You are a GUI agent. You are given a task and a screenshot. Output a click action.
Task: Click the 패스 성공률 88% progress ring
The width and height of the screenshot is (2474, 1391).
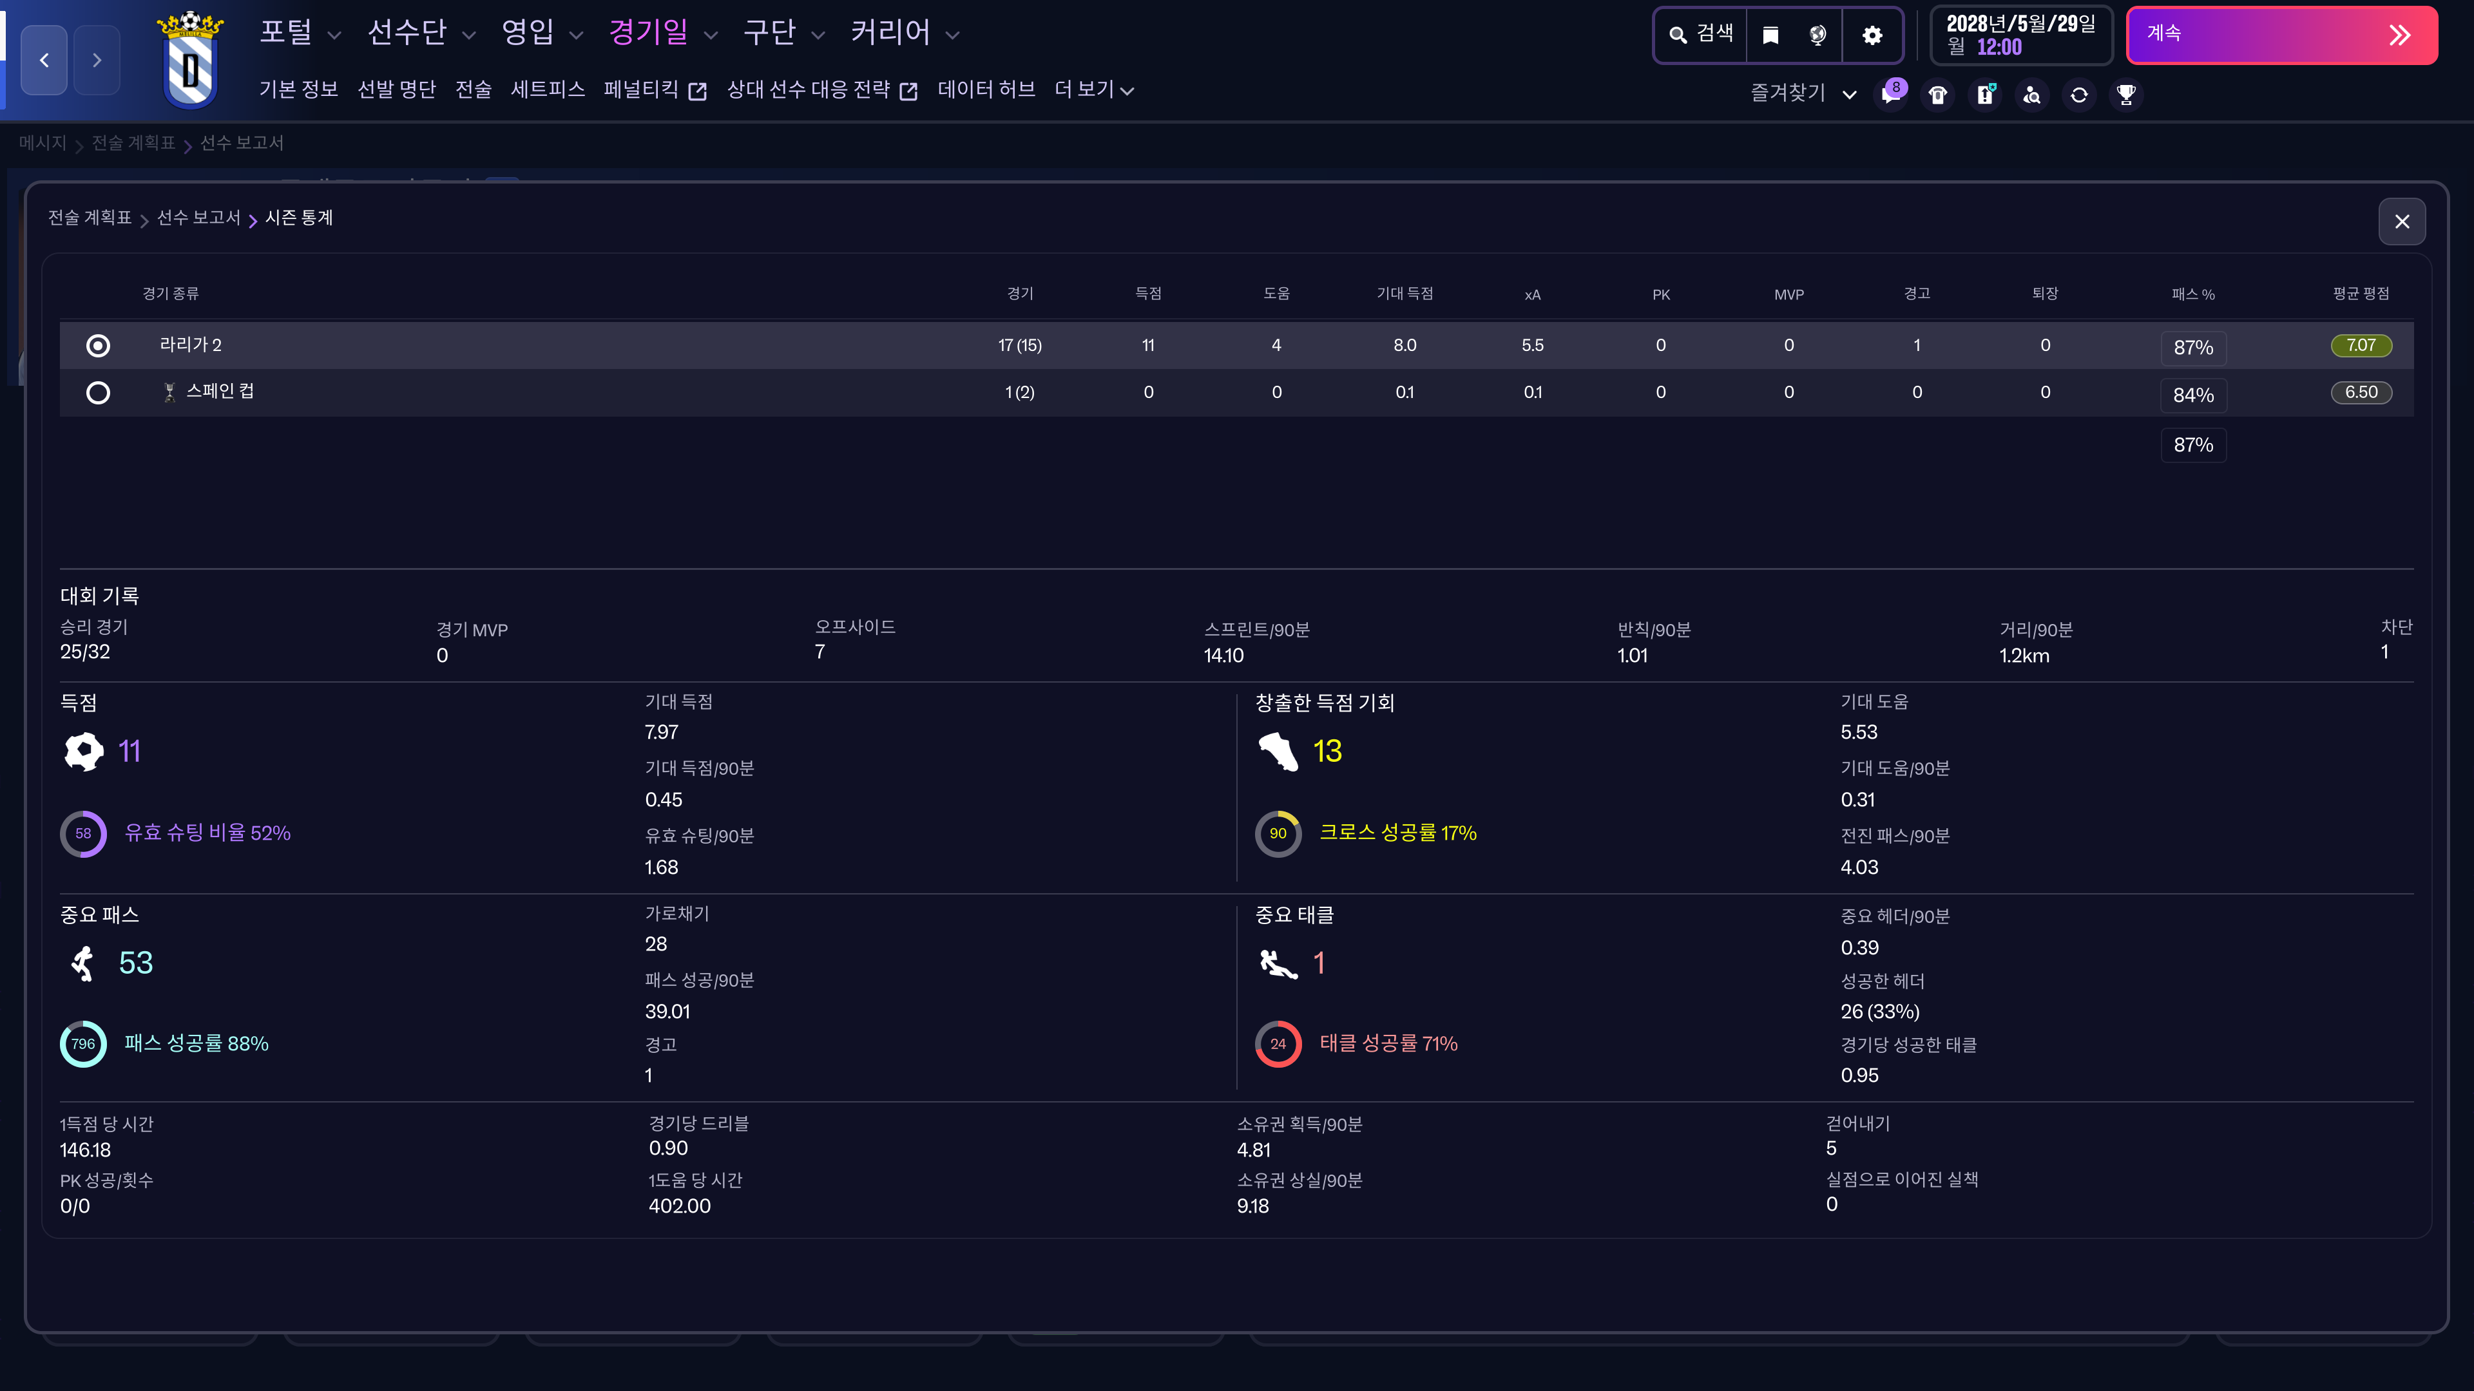[84, 1043]
